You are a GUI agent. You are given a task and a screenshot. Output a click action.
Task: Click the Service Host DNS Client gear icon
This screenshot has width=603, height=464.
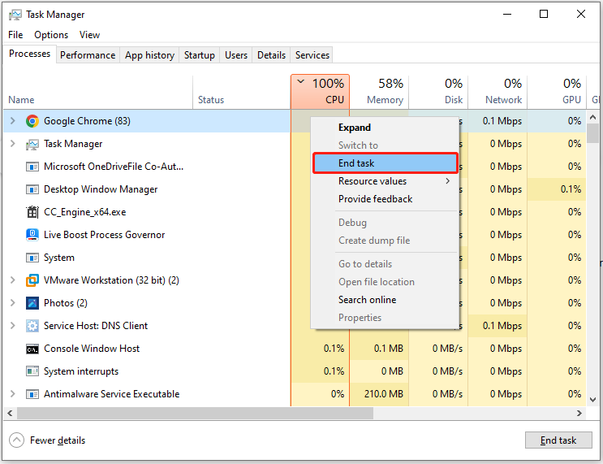32,326
